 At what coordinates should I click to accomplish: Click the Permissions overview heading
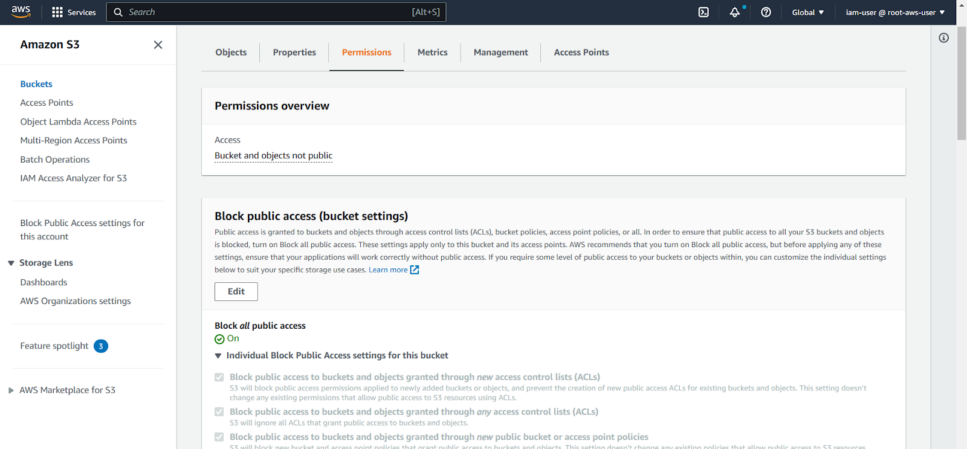[272, 106]
